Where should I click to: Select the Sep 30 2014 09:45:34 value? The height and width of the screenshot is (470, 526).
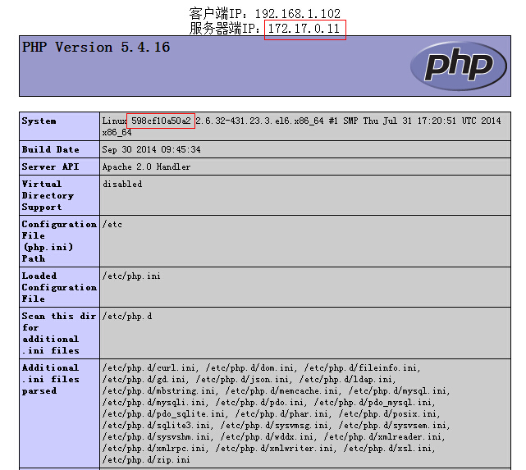151,149
